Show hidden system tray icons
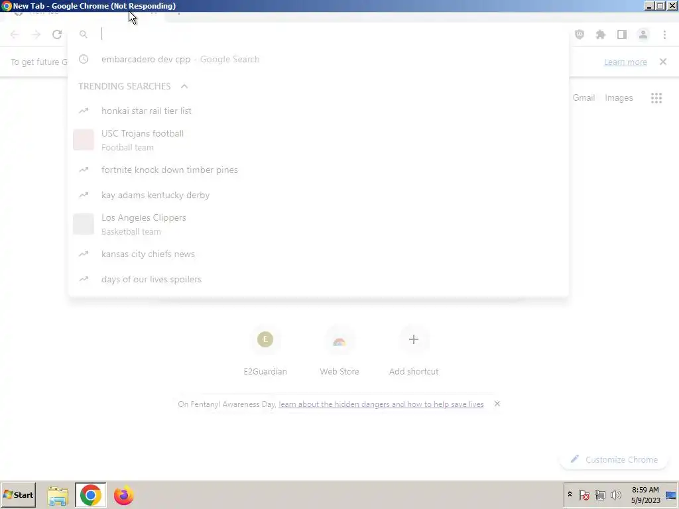This screenshot has width=679, height=509. 570,494
